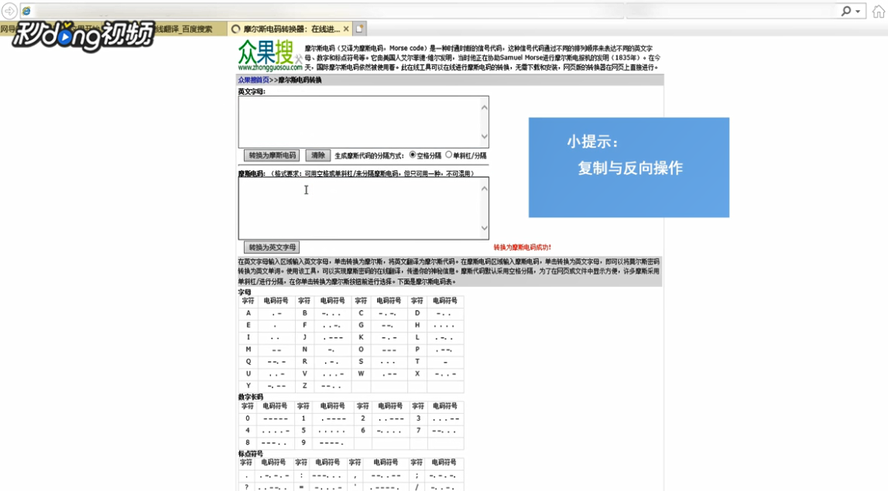Click the 摩尔斯电码转换 breadcrumb text
888x491 pixels.
click(x=300, y=80)
